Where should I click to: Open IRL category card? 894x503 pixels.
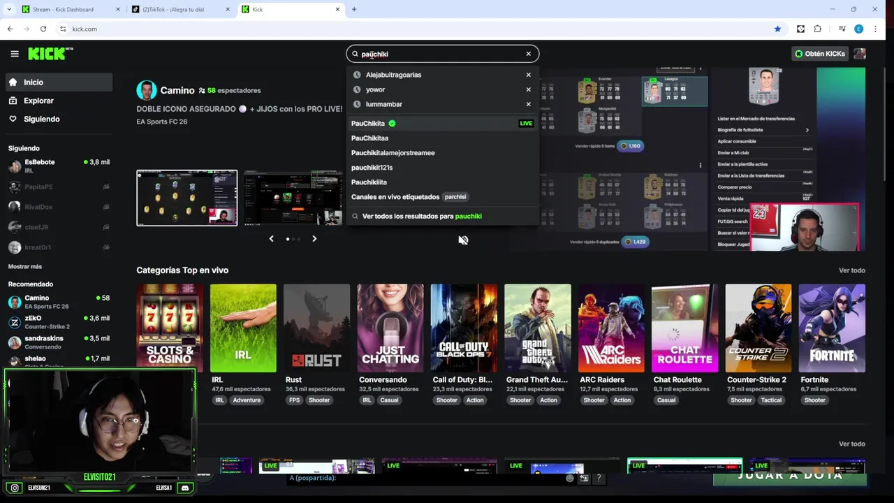(x=243, y=328)
